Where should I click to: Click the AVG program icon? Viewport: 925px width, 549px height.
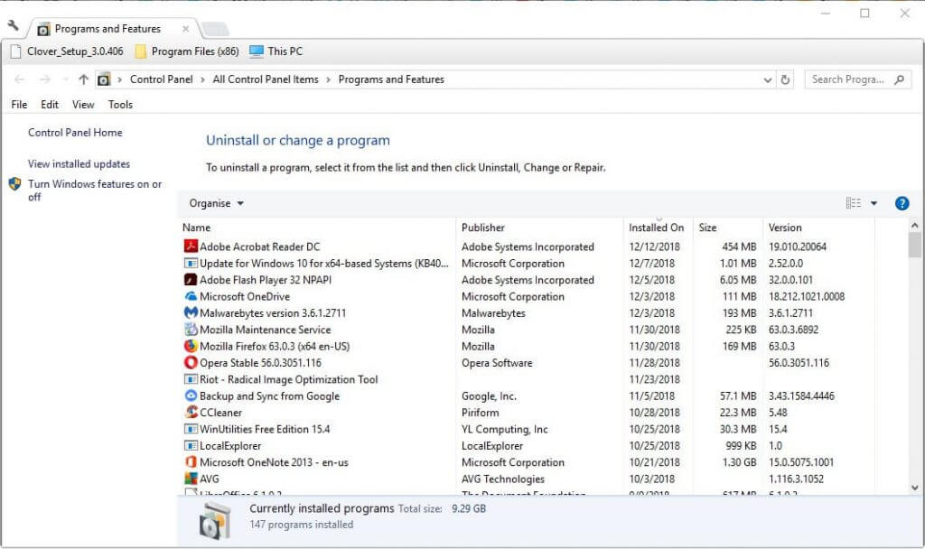(x=191, y=479)
